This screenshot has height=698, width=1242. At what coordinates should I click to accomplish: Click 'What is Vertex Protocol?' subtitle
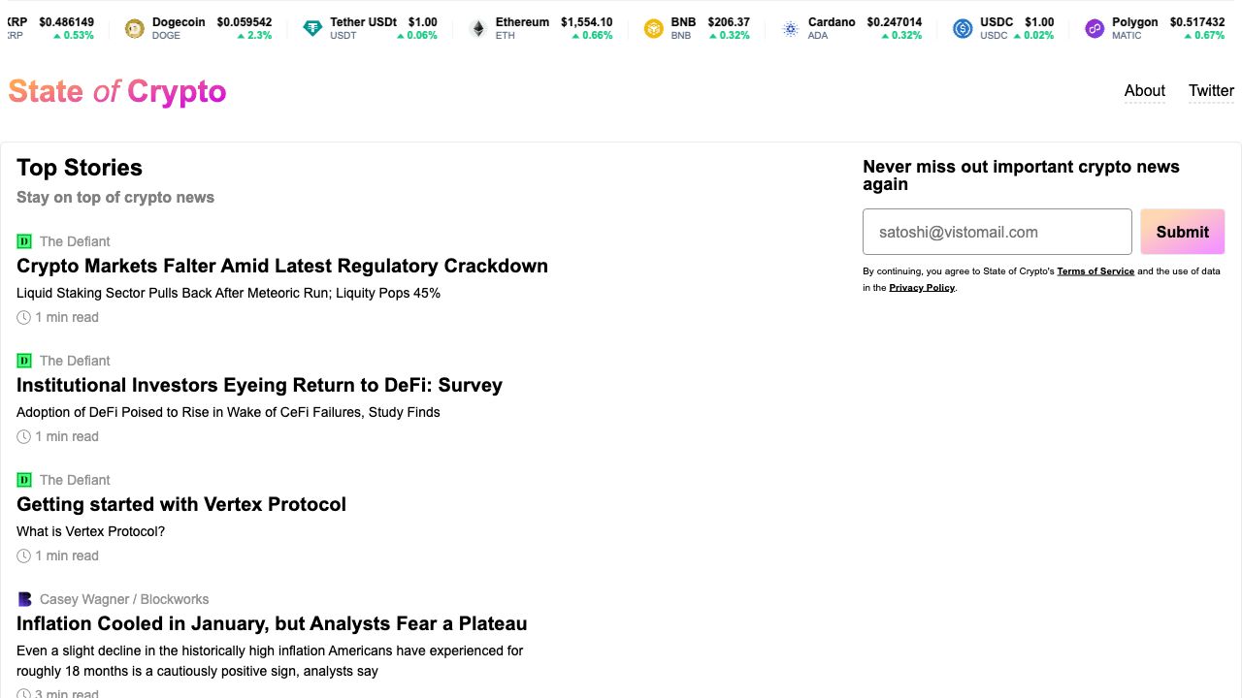91,531
